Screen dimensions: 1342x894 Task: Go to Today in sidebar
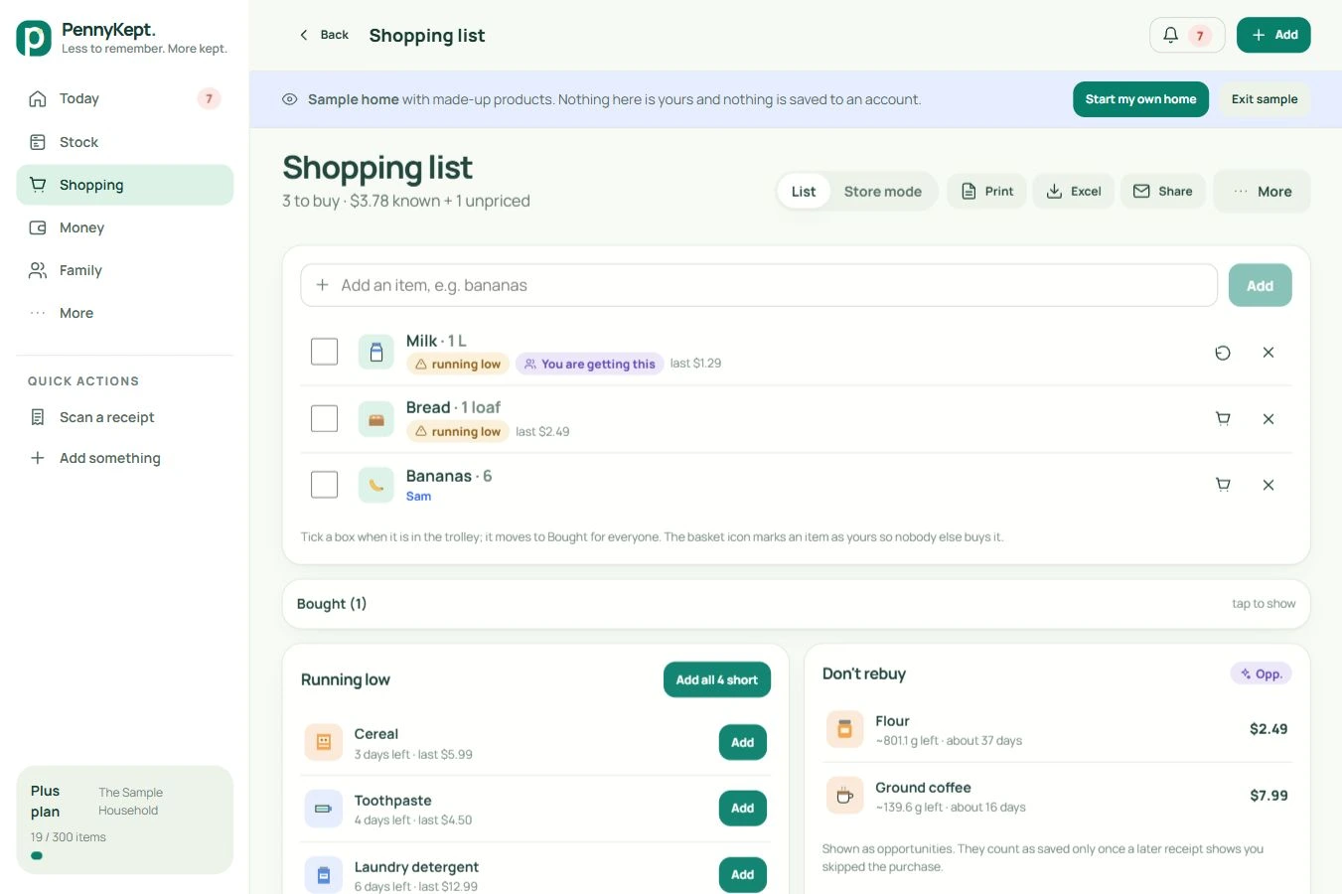point(124,98)
